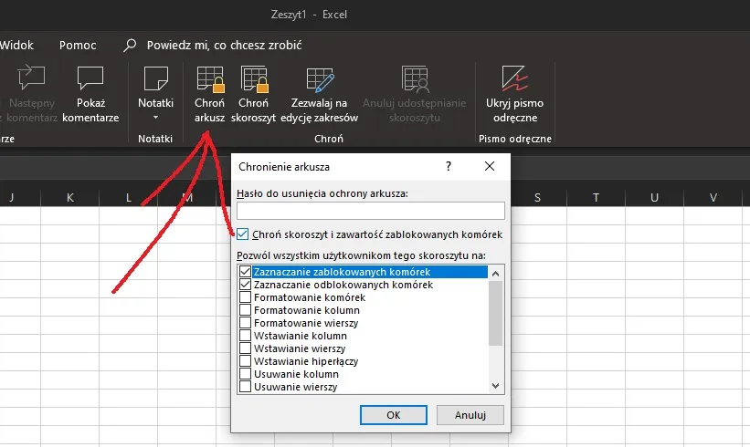Click the Notatki icon

pos(155,79)
